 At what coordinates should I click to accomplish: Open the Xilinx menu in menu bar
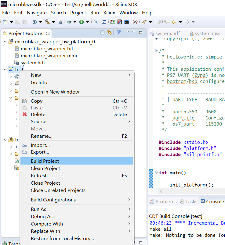coord(109,13)
